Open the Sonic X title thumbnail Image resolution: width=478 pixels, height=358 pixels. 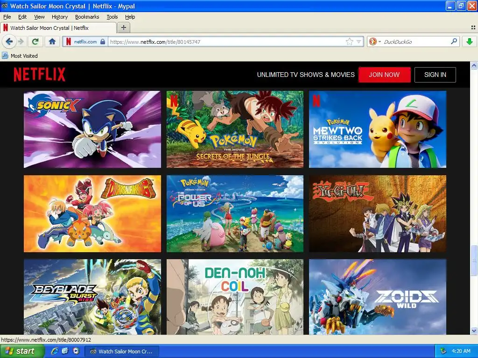92,129
